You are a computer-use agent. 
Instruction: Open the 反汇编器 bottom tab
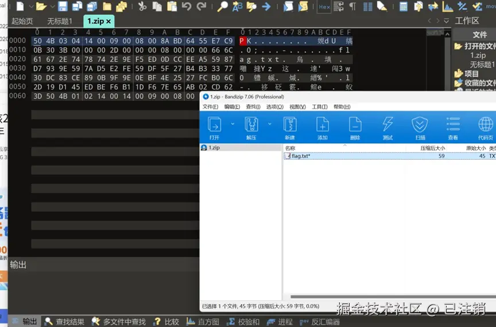320,321
